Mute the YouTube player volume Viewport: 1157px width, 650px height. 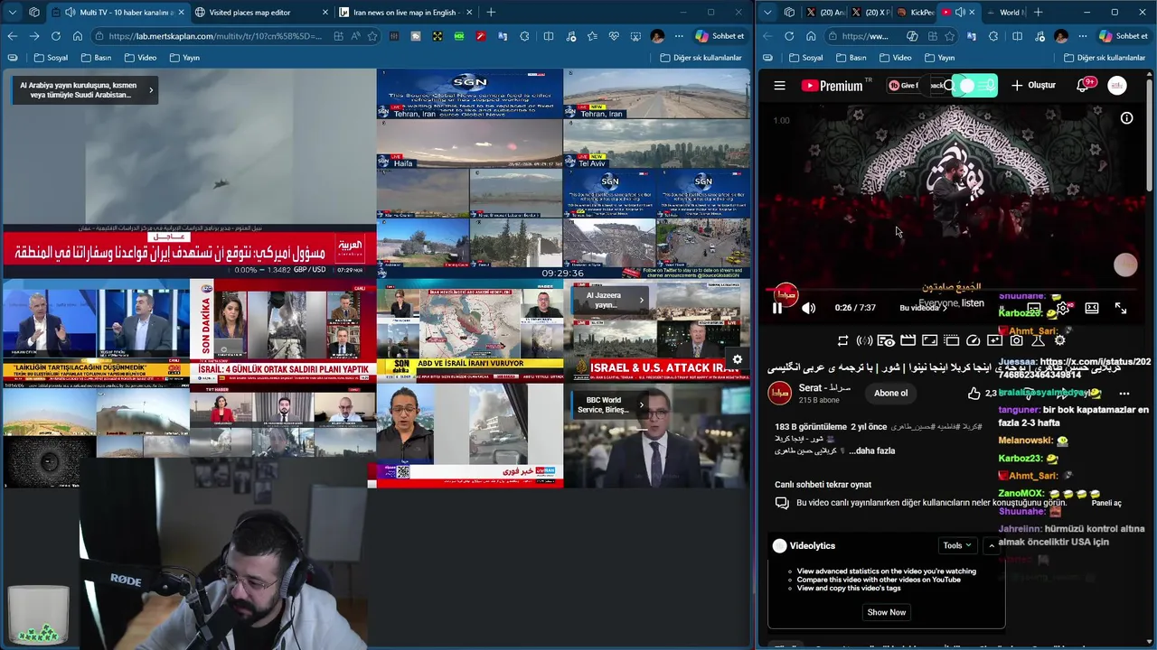click(808, 308)
